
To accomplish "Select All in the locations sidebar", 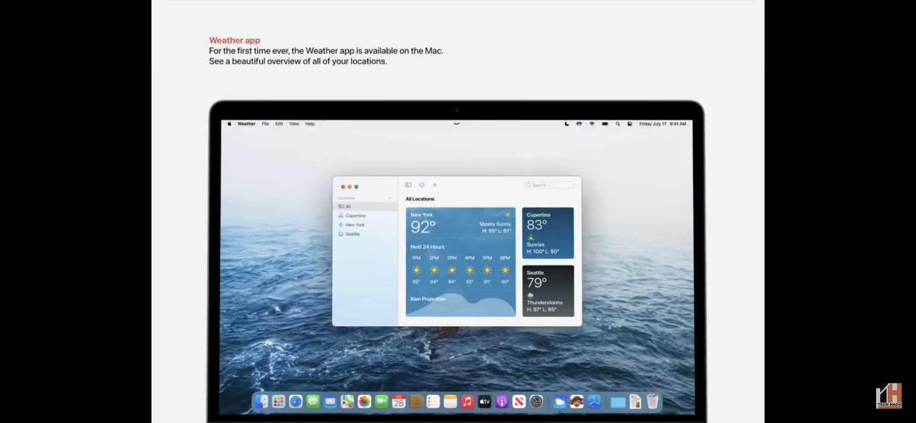I will point(365,206).
